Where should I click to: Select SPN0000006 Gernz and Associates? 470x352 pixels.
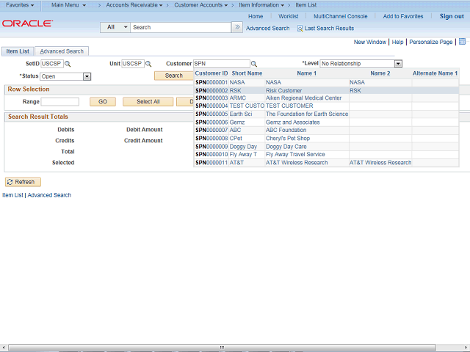pos(326,122)
